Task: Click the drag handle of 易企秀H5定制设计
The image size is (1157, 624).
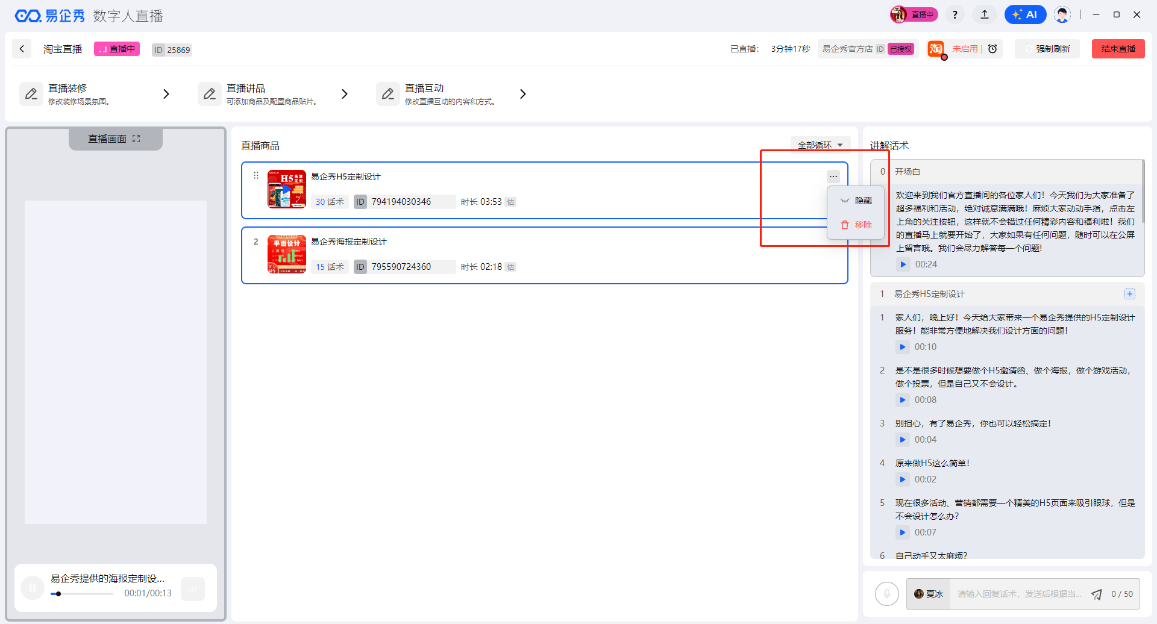Action: [x=256, y=175]
